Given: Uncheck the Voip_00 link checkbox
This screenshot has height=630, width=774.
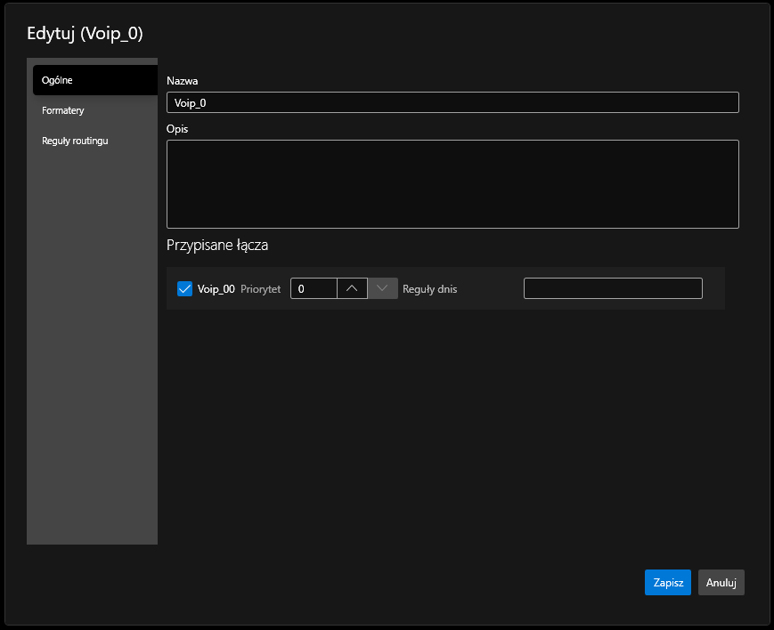Looking at the screenshot, I should pos(185,288).
